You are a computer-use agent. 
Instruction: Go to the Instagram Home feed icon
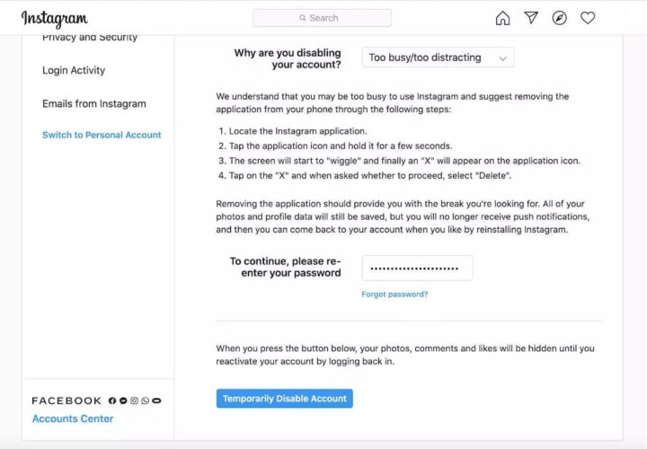point(502,18)
